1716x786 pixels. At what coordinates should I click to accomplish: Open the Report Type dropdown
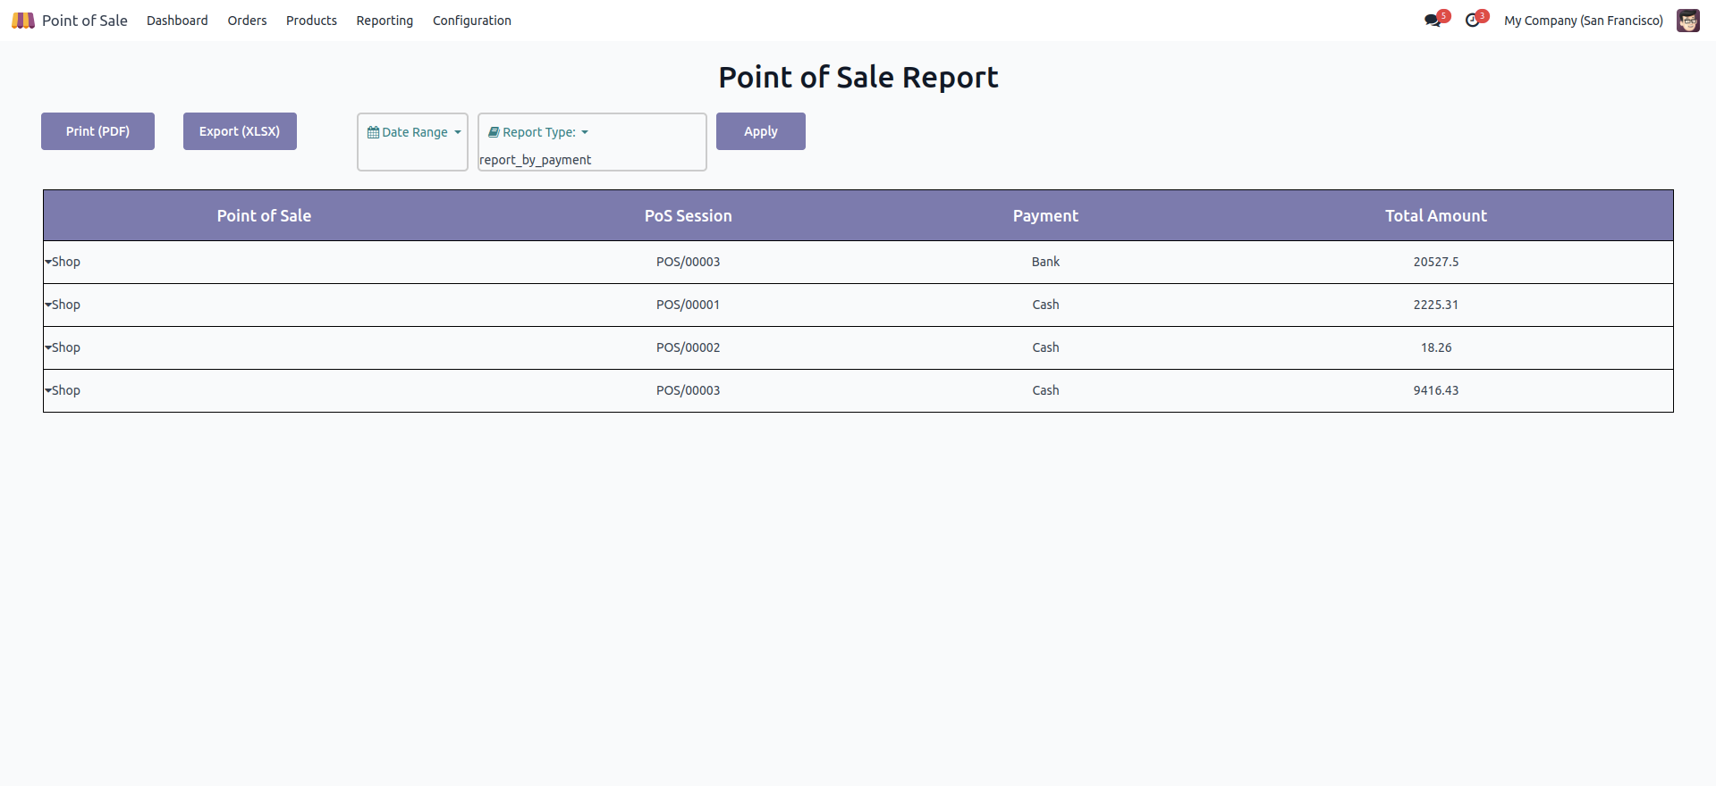539,132
